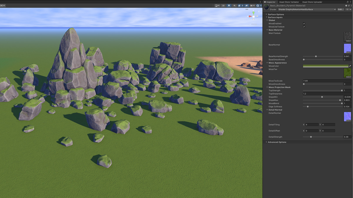The height and width of the screenshot is (198, 353).
Task: Open MossColor color swatch
Action: click(325, 66)
